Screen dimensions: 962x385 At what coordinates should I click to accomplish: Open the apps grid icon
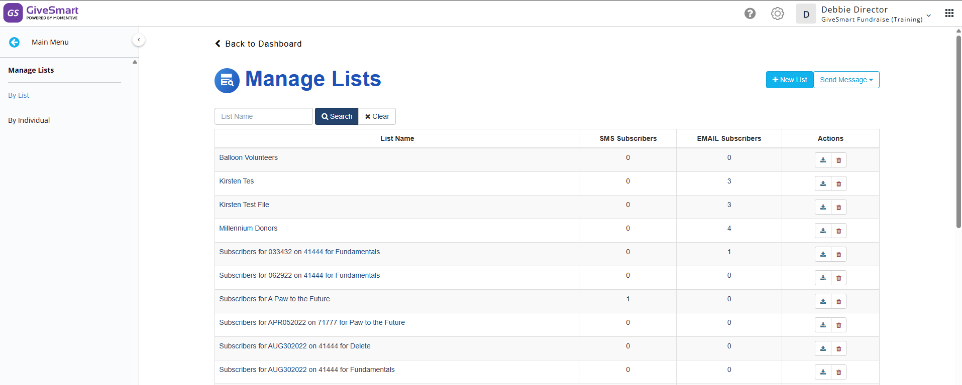[x=949, y=14]
